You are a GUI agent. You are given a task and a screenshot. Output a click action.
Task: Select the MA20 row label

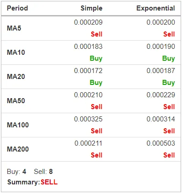(16, 77)
